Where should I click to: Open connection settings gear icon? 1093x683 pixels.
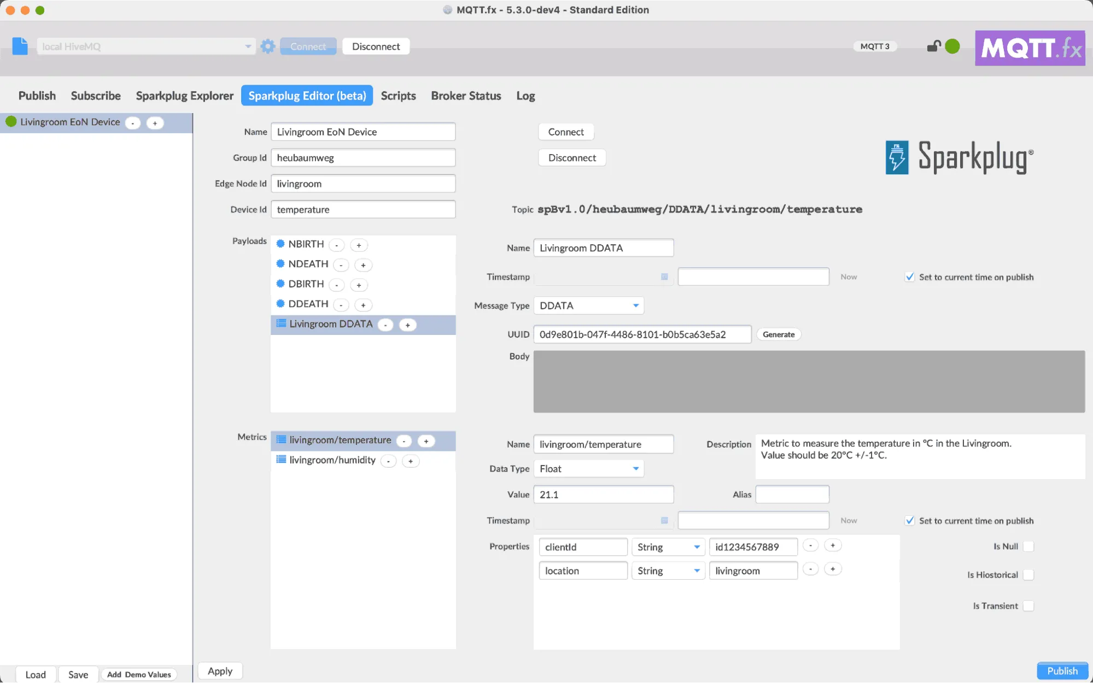267,46
